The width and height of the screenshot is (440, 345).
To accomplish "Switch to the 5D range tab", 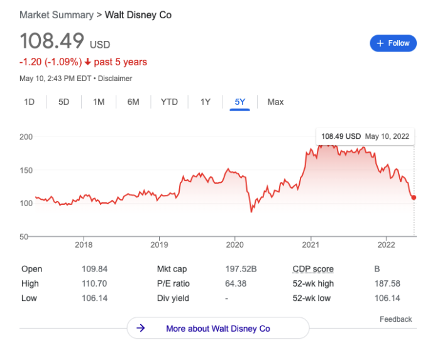I will click(63, 102).
